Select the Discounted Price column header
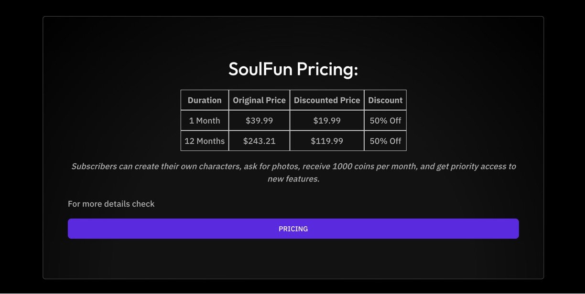 tap(327, 100)
